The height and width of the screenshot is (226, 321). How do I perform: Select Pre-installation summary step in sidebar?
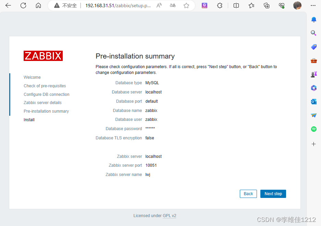pos(46,111)
